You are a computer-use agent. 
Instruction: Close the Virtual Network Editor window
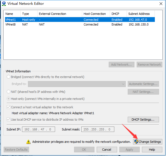pyautogui.click(x=161, y=4)
